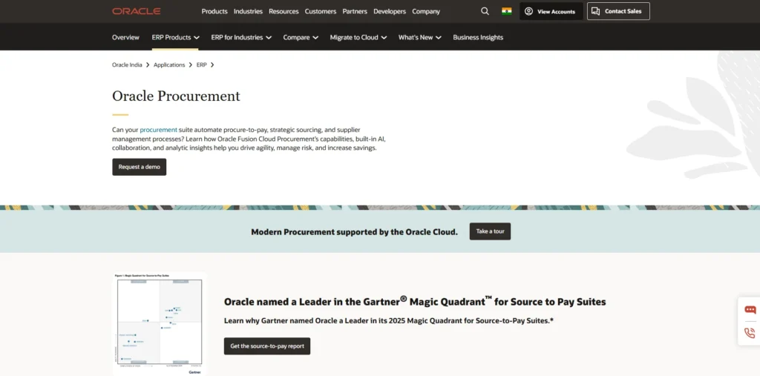Click the View Accounts button
Viewport: 760px width, 376px height.
[551, 11]
